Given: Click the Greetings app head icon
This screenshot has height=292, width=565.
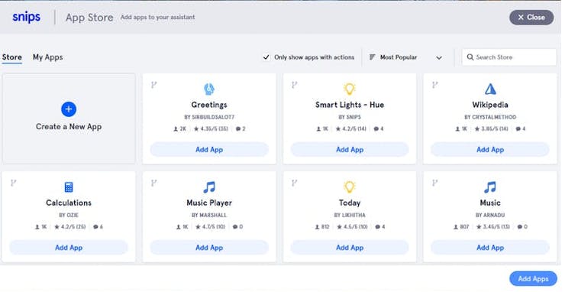Looking at the screenshot, I should pos(209,89).
